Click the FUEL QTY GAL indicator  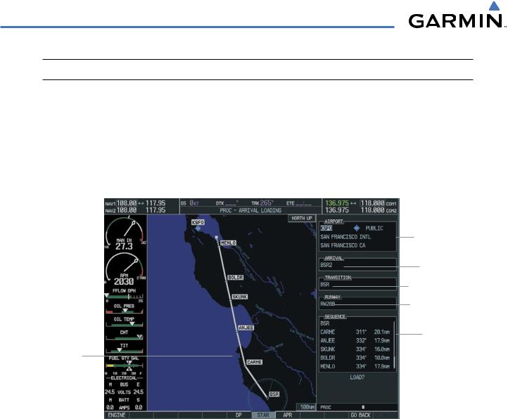tap(125, 366)
